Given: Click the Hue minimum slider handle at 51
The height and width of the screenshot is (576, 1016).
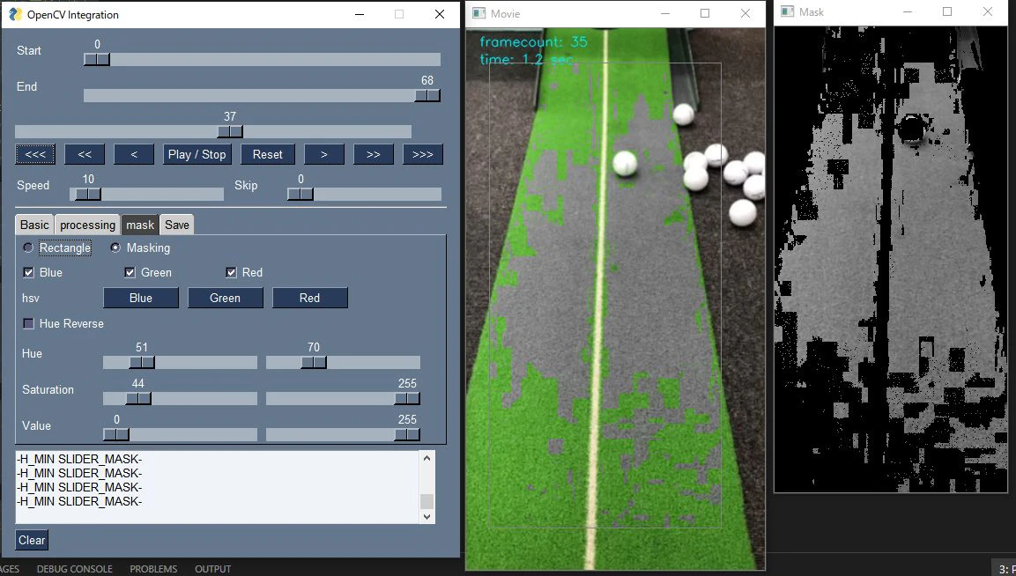Looking at the screenshot, I should click(142, 362).
